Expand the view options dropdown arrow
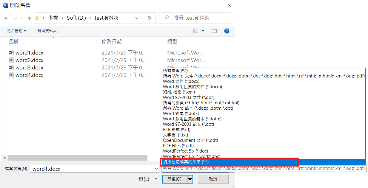368x188 pixels. coord(203,31)
